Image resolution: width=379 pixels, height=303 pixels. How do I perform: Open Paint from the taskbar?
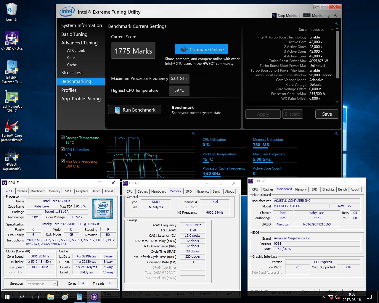[65, 297]
